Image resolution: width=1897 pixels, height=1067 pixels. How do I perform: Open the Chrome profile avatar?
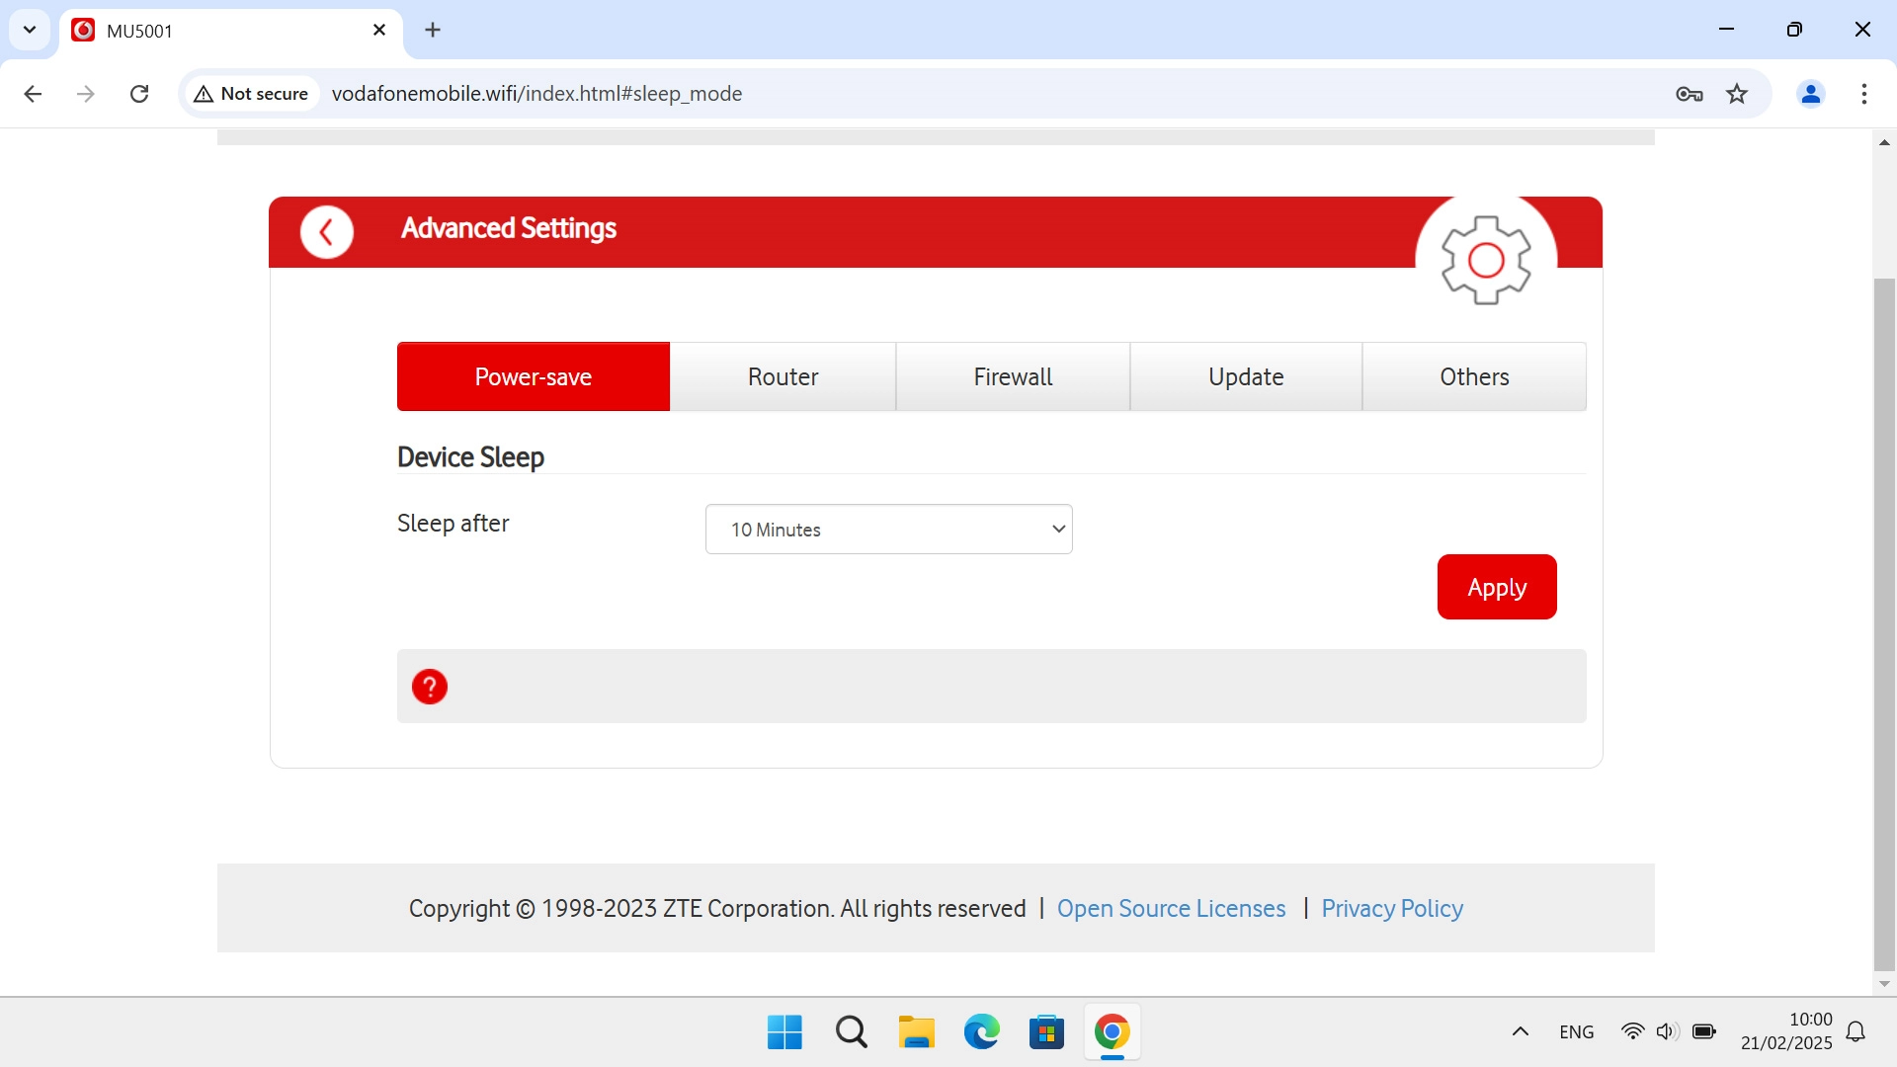coord(1810,94)
